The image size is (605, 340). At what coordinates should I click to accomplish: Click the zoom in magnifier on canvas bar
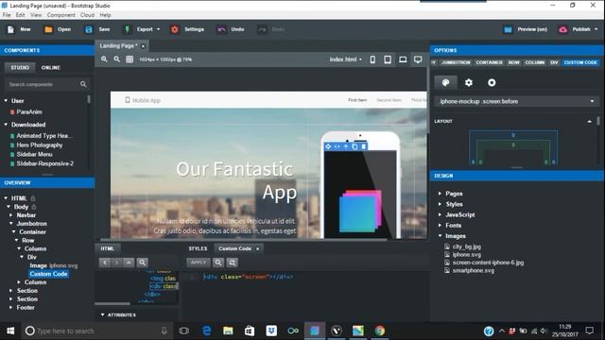pos(104,59)
